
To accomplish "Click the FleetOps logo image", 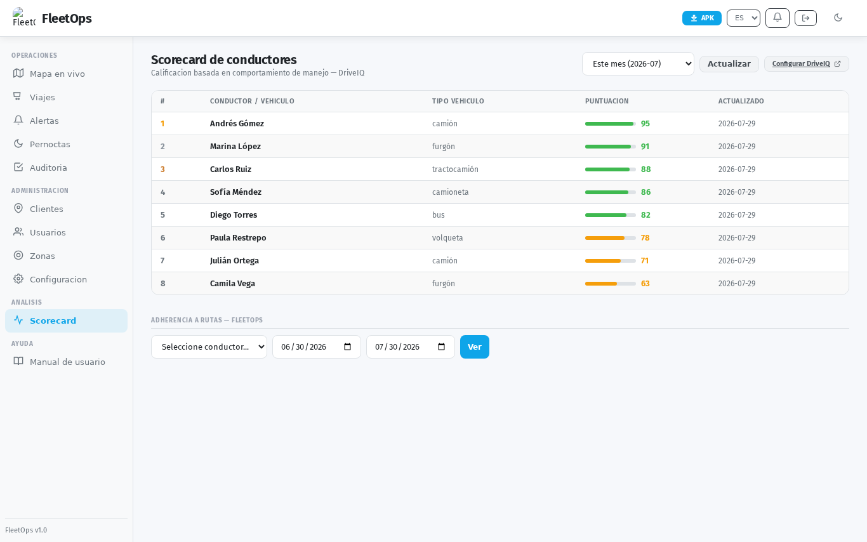I will click(24, 18).
